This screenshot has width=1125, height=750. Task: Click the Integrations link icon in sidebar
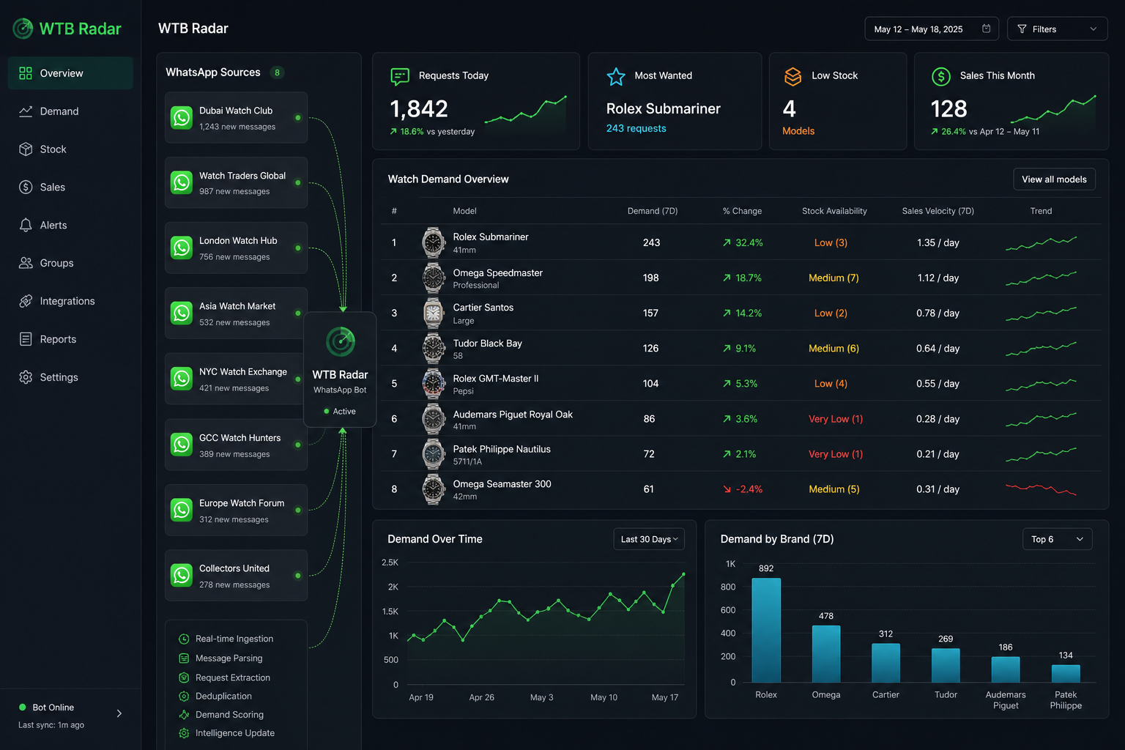point(26,301)
